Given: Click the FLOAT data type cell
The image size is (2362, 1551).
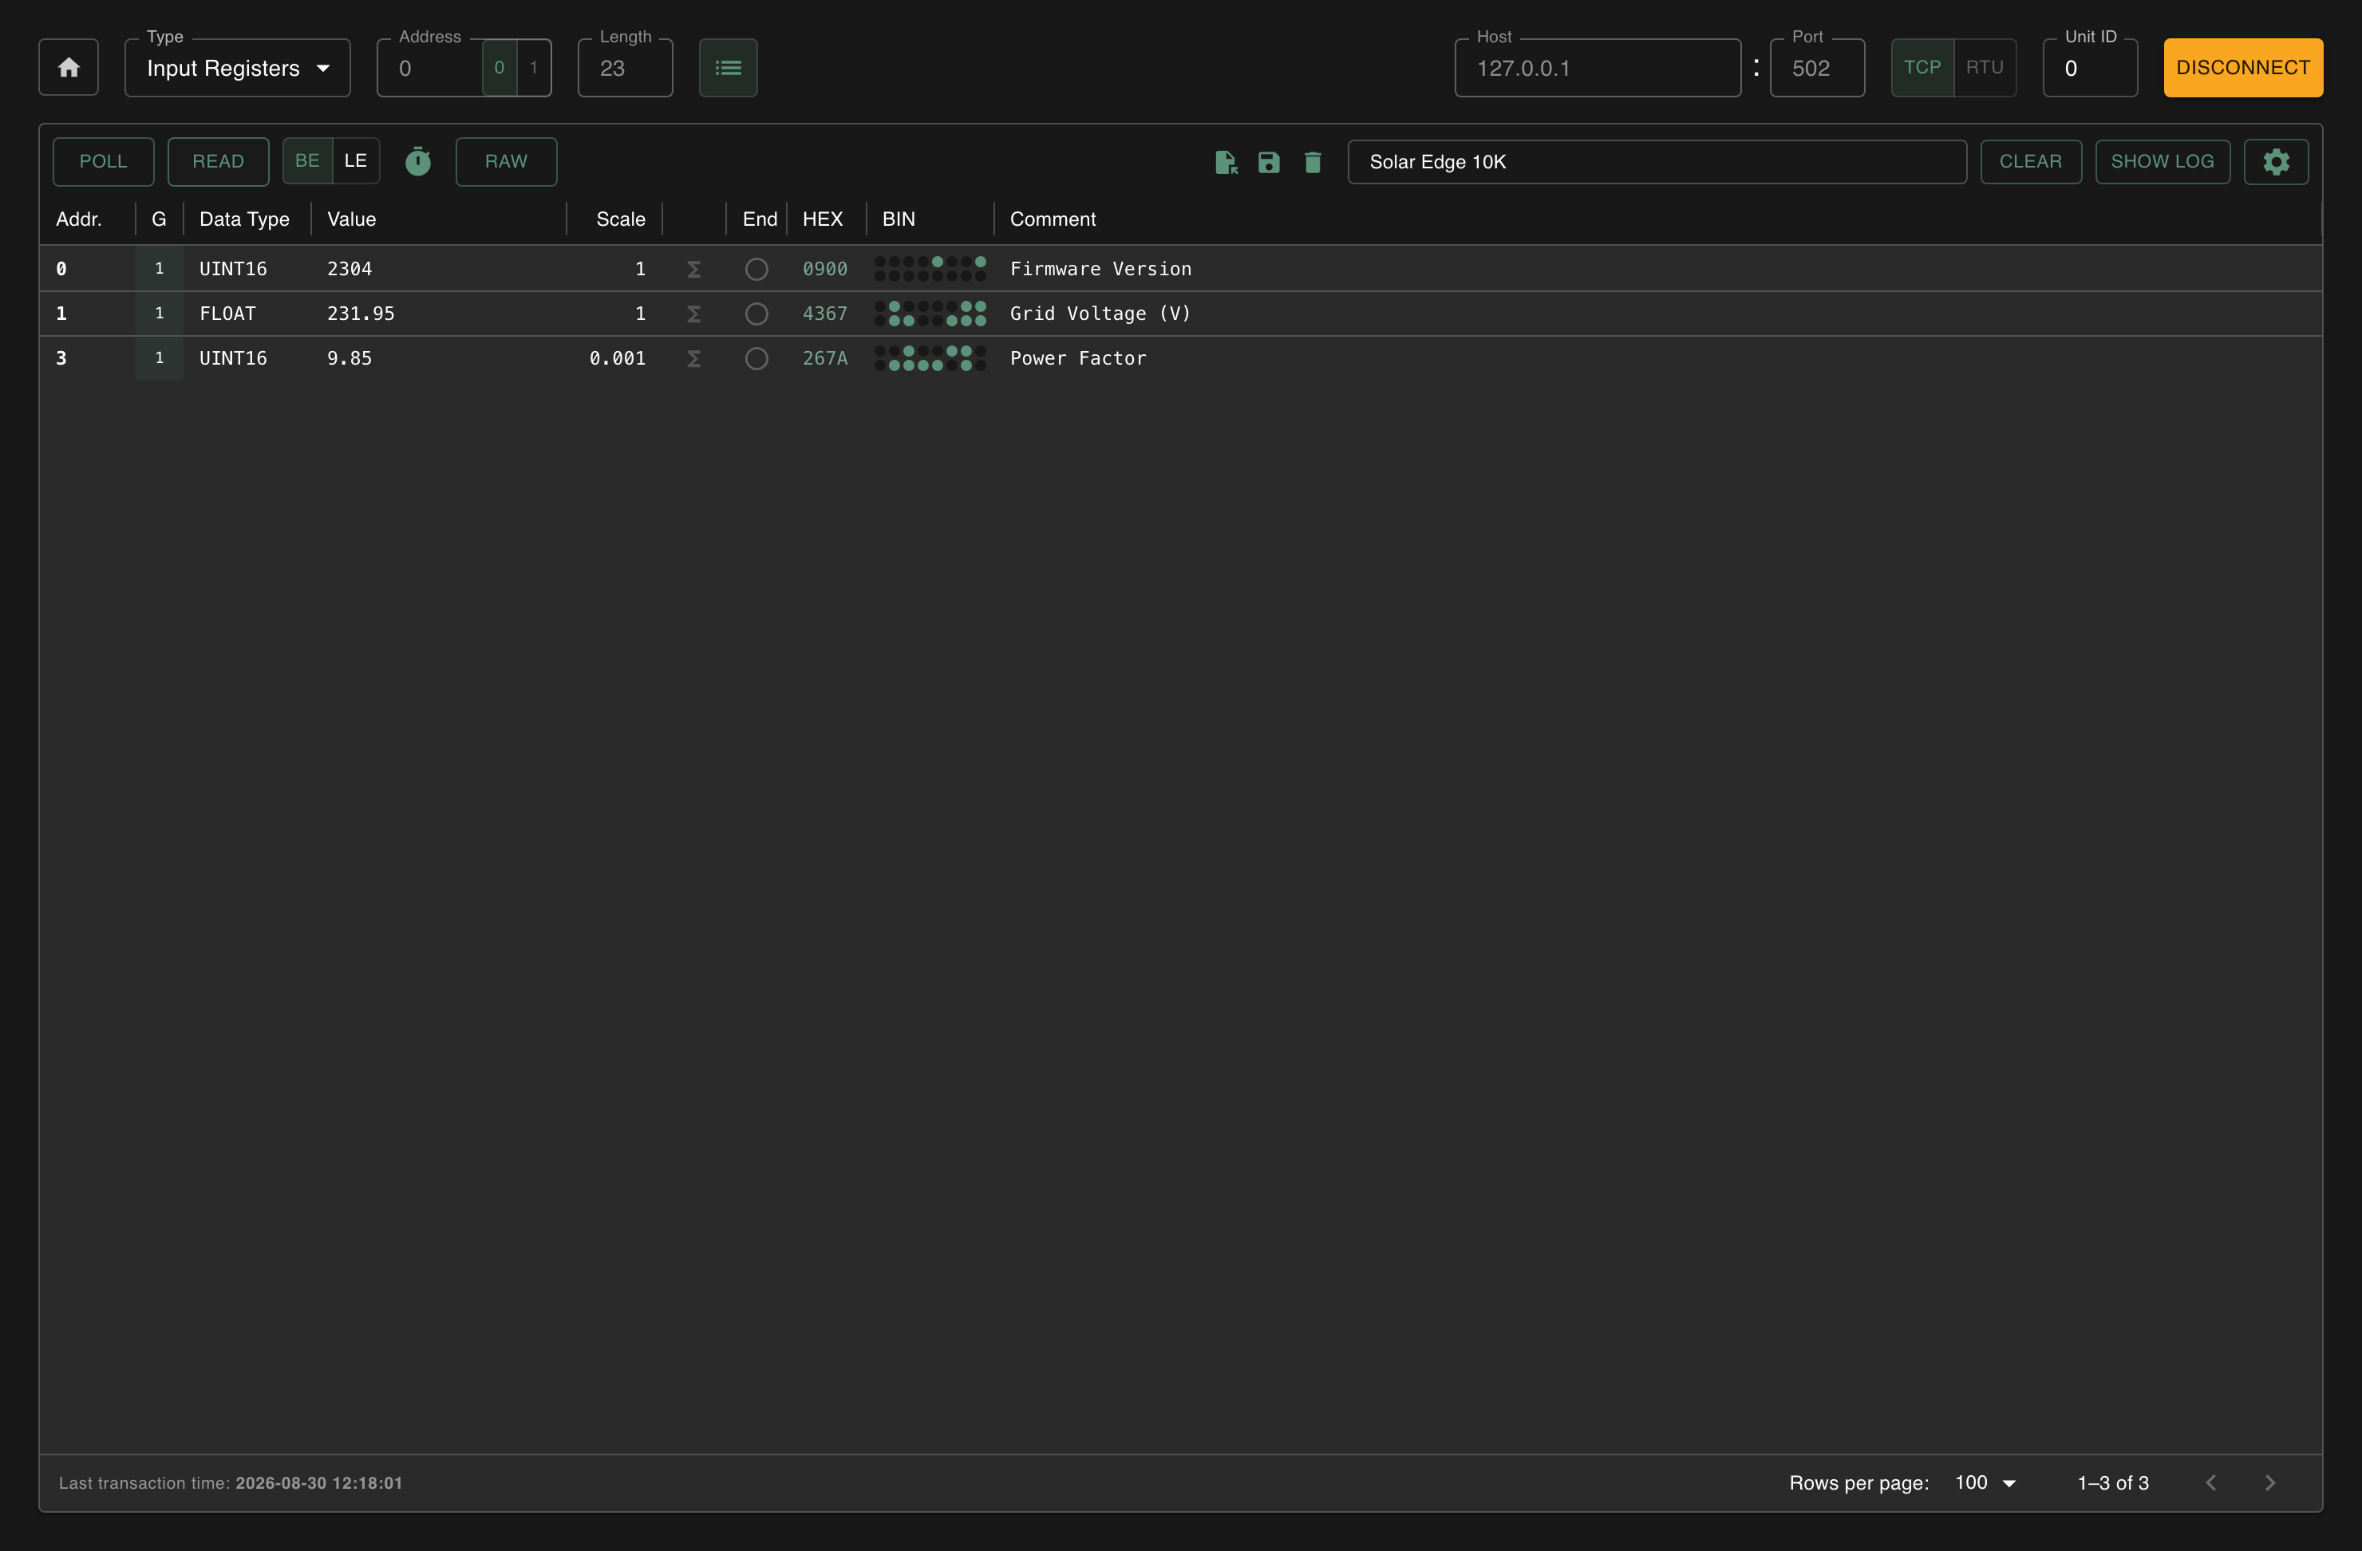Looking at the screenshot, I should coord(227,314).
